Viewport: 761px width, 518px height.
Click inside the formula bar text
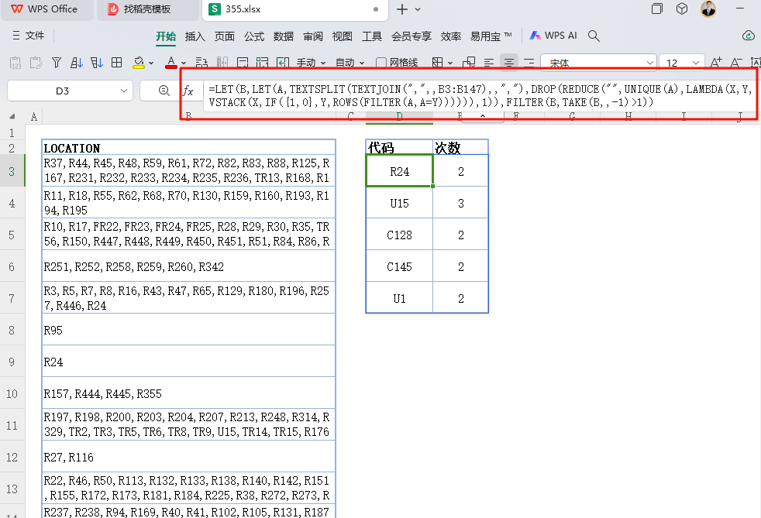pos(480,95)
